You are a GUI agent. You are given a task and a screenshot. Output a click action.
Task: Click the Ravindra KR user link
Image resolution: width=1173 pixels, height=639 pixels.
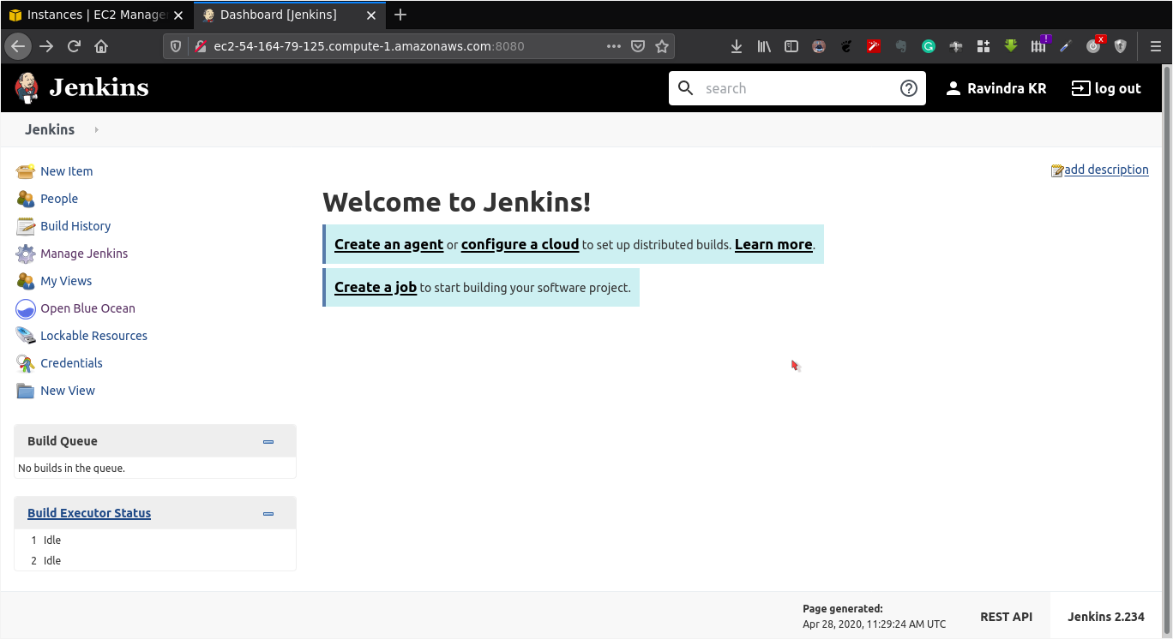pos(996,88)
